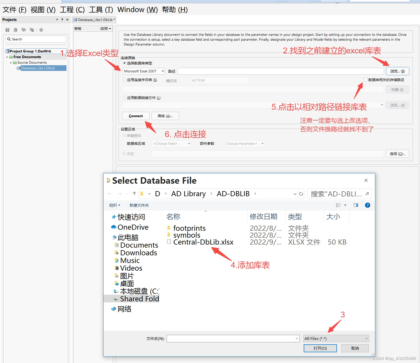The image size is (420, 363).
Task: Click the folder with gear project options icon
Action: click(32, 30)
